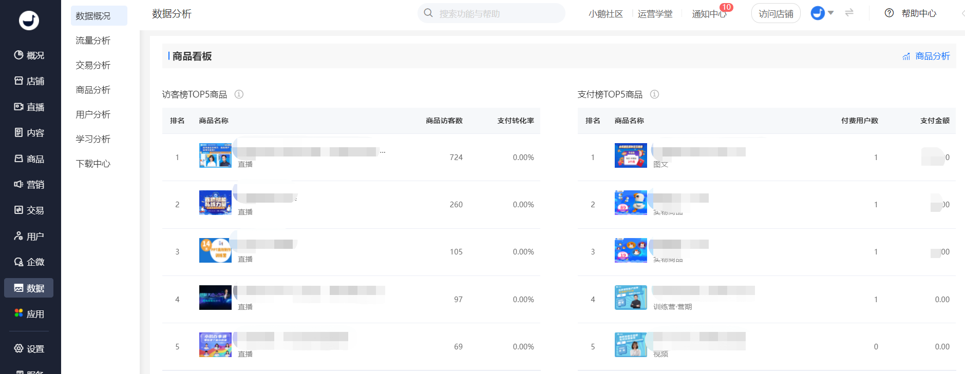Click the Xiaoe-tech logo icon

click(x=29, y=20)
